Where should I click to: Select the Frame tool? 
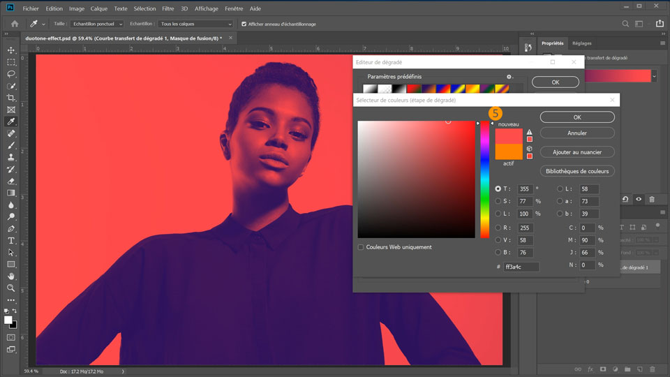pyautogui.click(x=11, y=110)
